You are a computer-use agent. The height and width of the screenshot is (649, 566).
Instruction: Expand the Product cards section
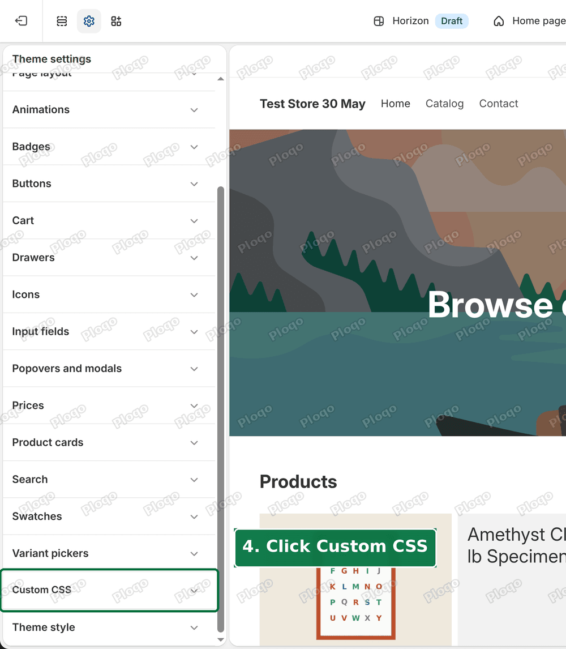click(109, 442)
